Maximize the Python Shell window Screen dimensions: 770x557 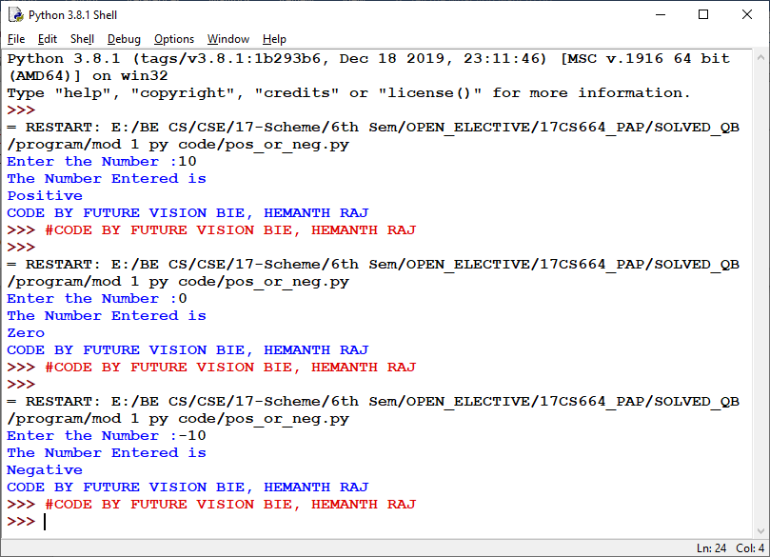tap(702, 14)
